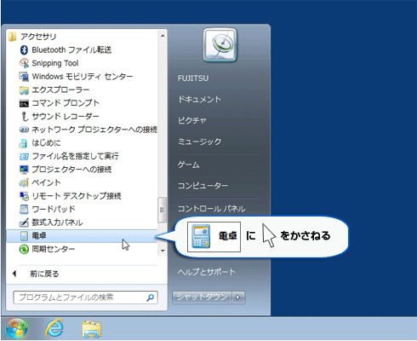The width and height of the screenshot is (417, 341).
Task: Click the Windows Mobility Center icon
Action: [x=24, y=77]
